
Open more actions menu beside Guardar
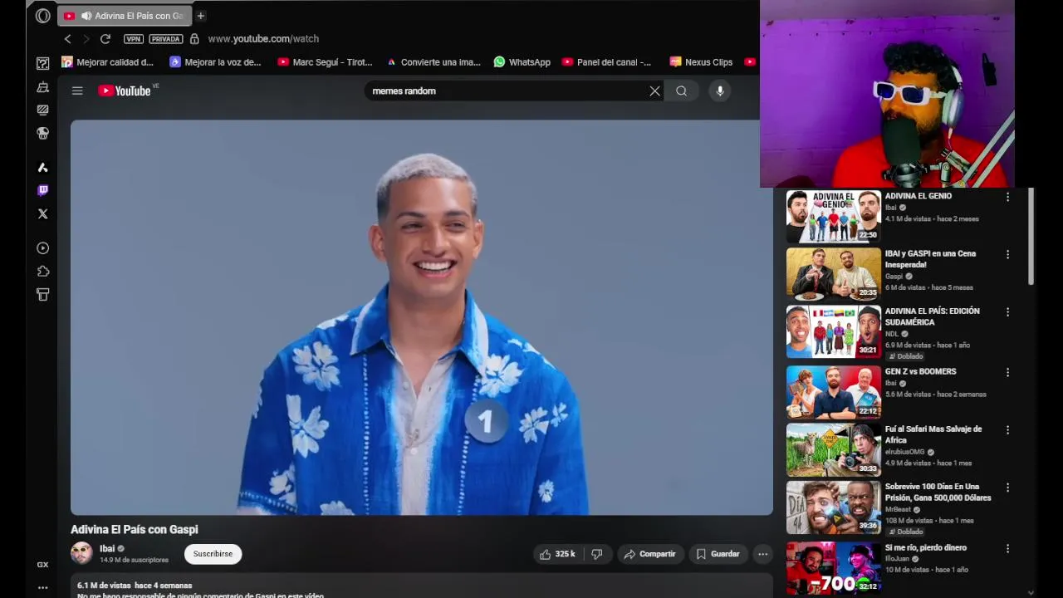click(x=762, y=554)
